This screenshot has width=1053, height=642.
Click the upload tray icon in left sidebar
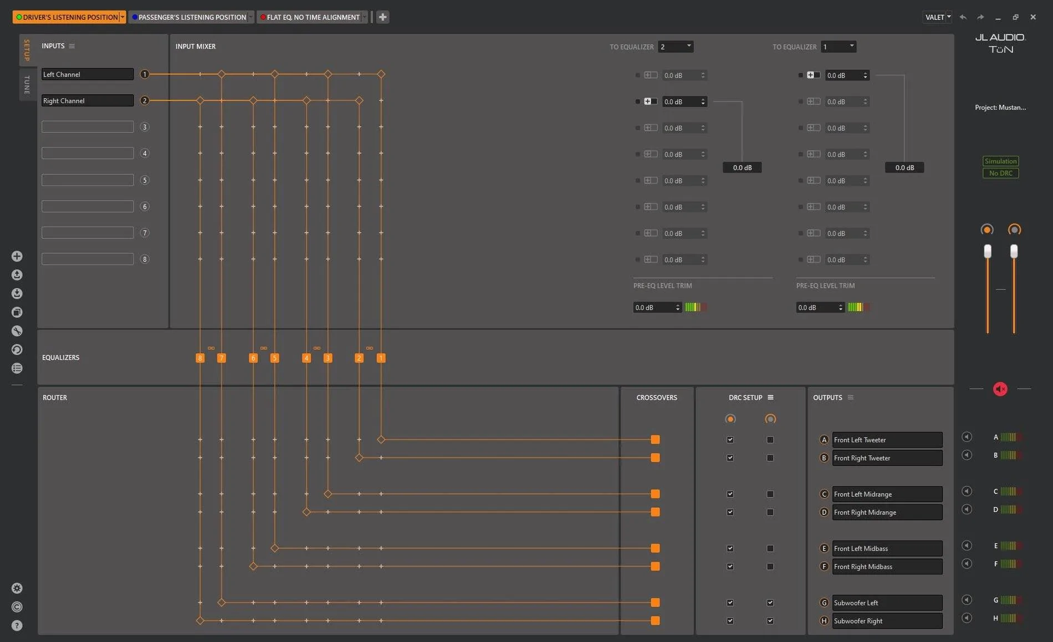17,275
